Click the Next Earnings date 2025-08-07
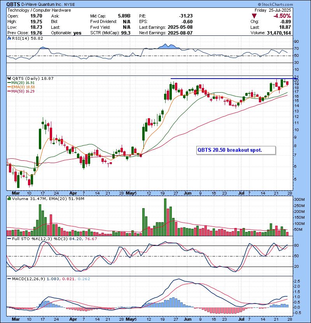311x323 pixels. 180,33
